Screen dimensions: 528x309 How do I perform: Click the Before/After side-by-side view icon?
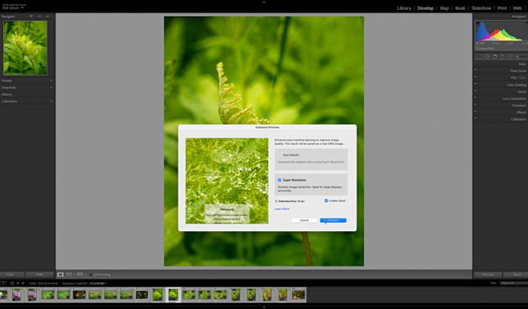pos(80,275)
